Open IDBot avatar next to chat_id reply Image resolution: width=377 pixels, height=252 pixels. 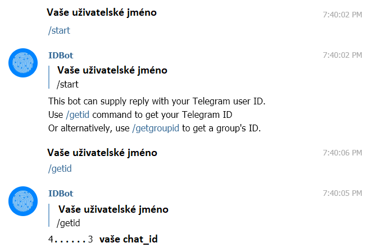click(23, 201)
